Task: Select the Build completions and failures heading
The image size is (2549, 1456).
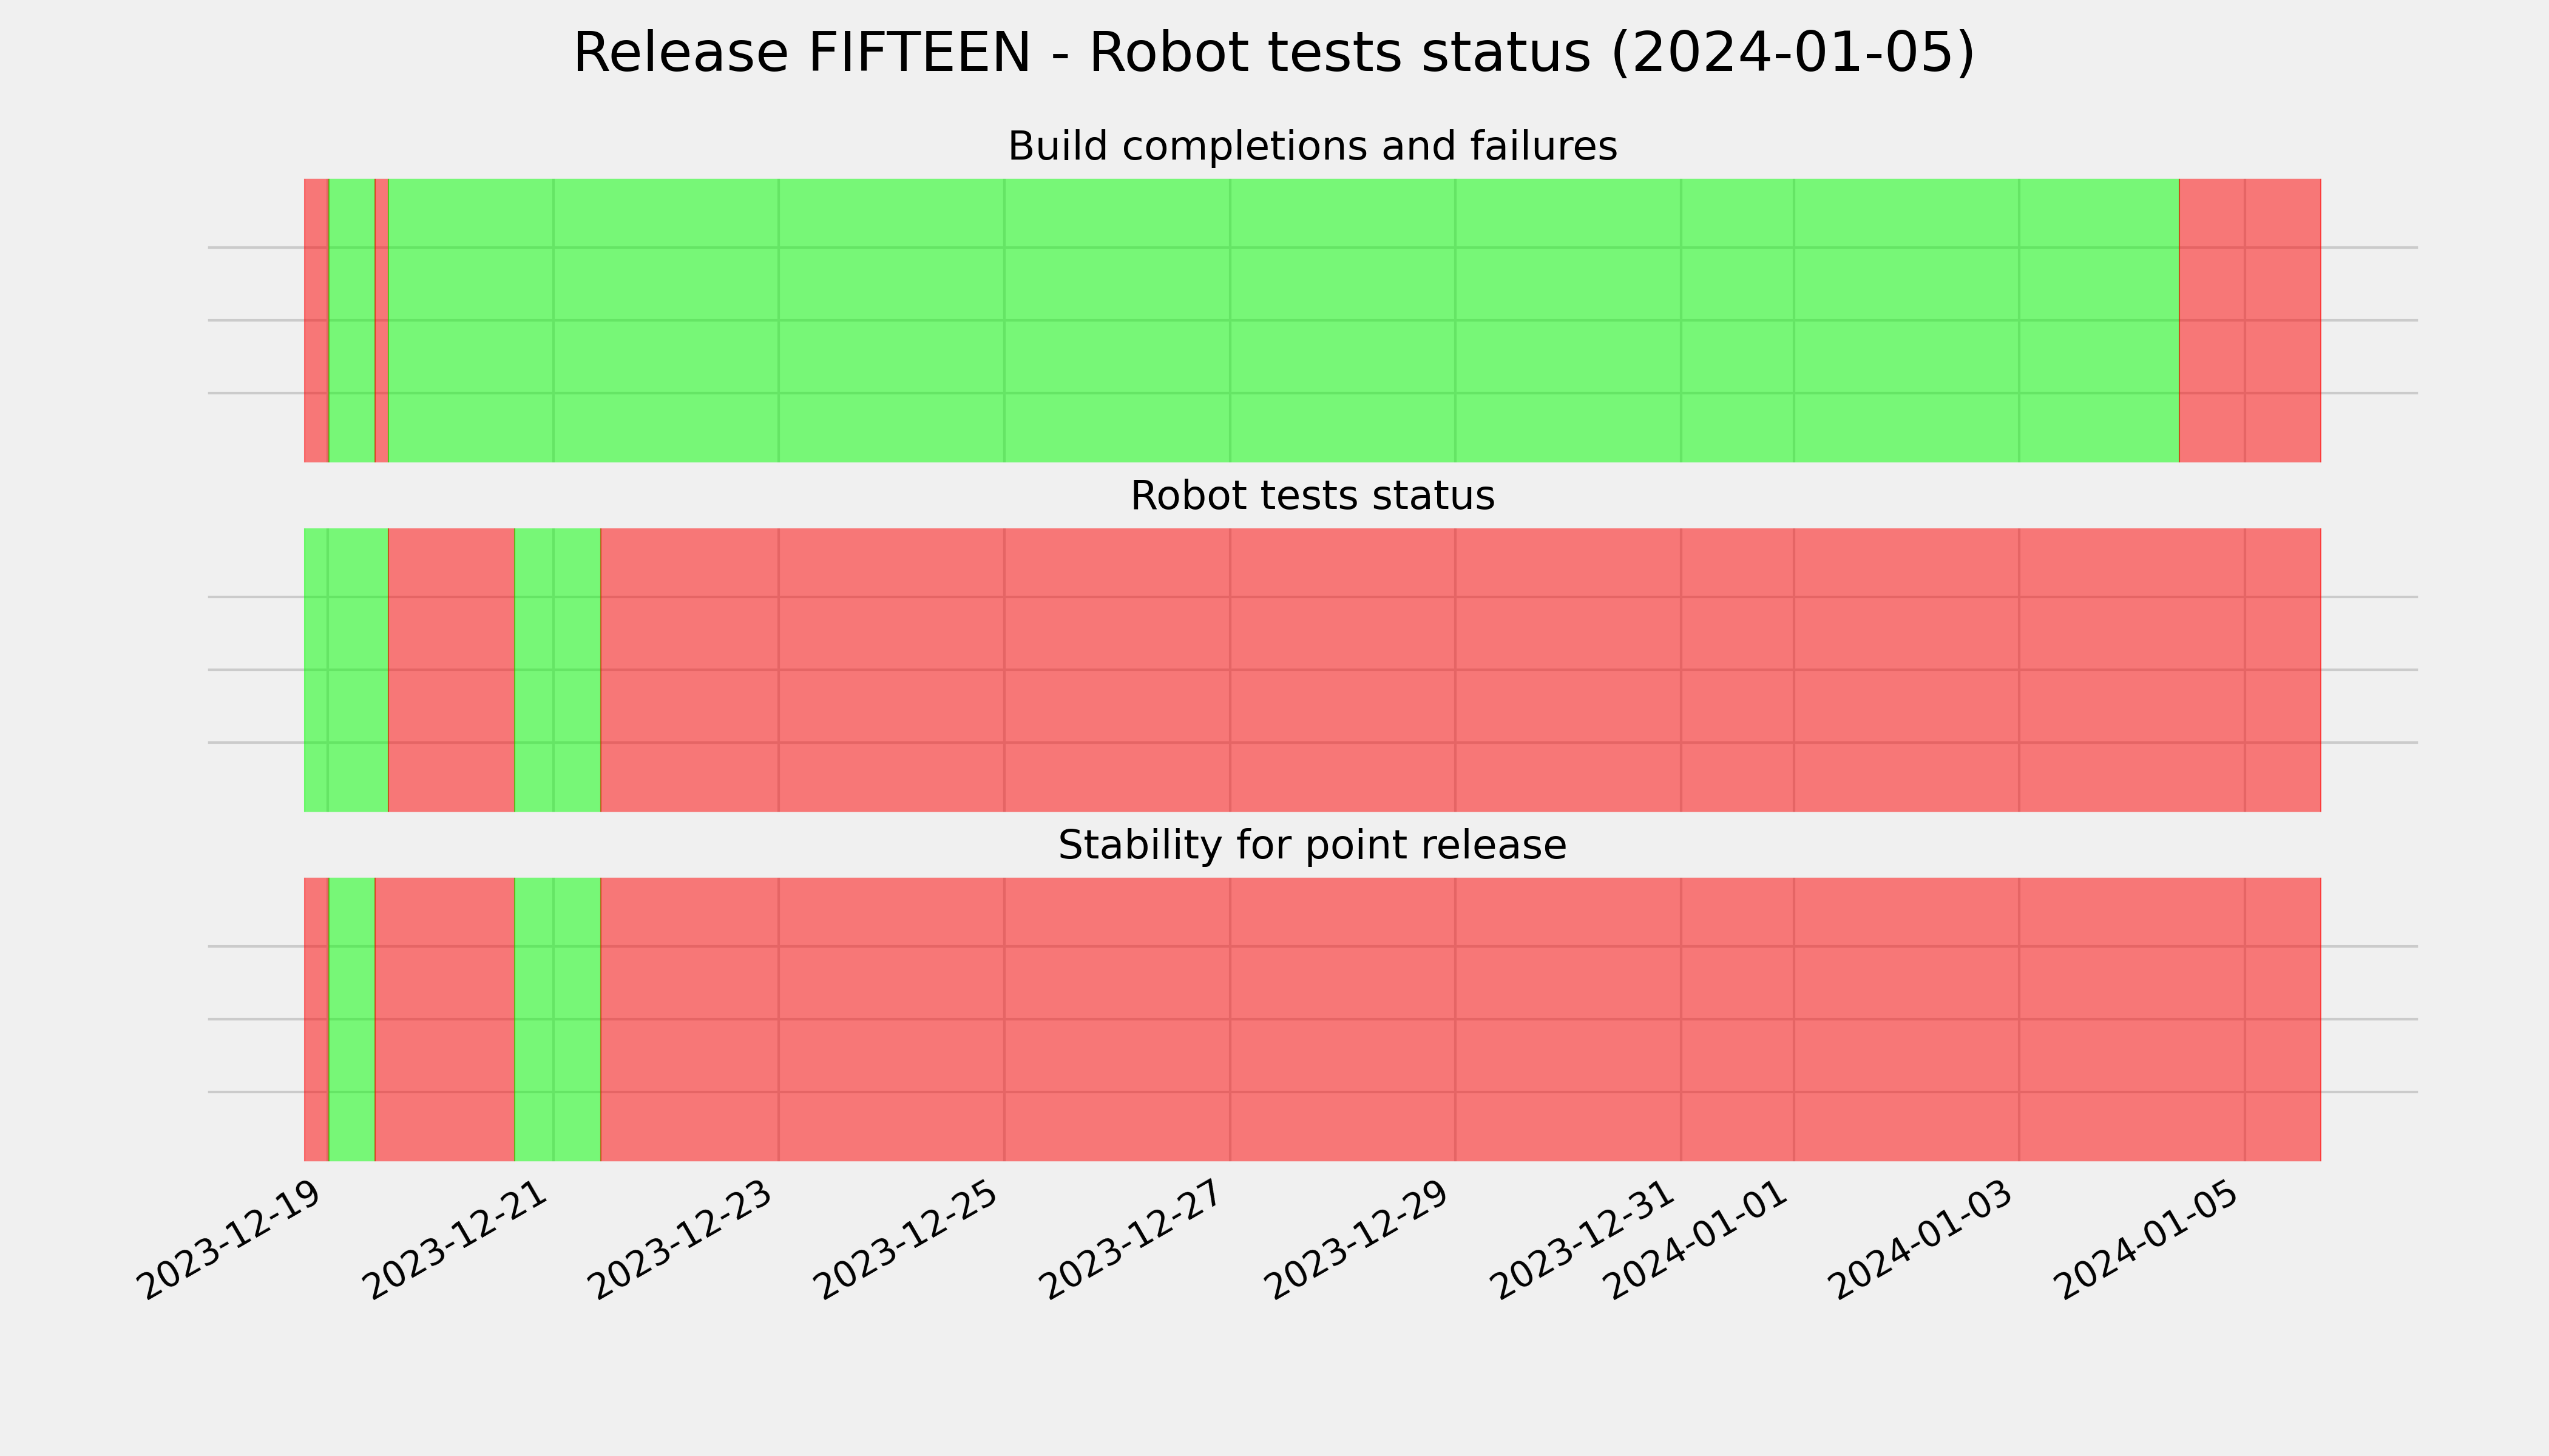Action: point(1313,146)
